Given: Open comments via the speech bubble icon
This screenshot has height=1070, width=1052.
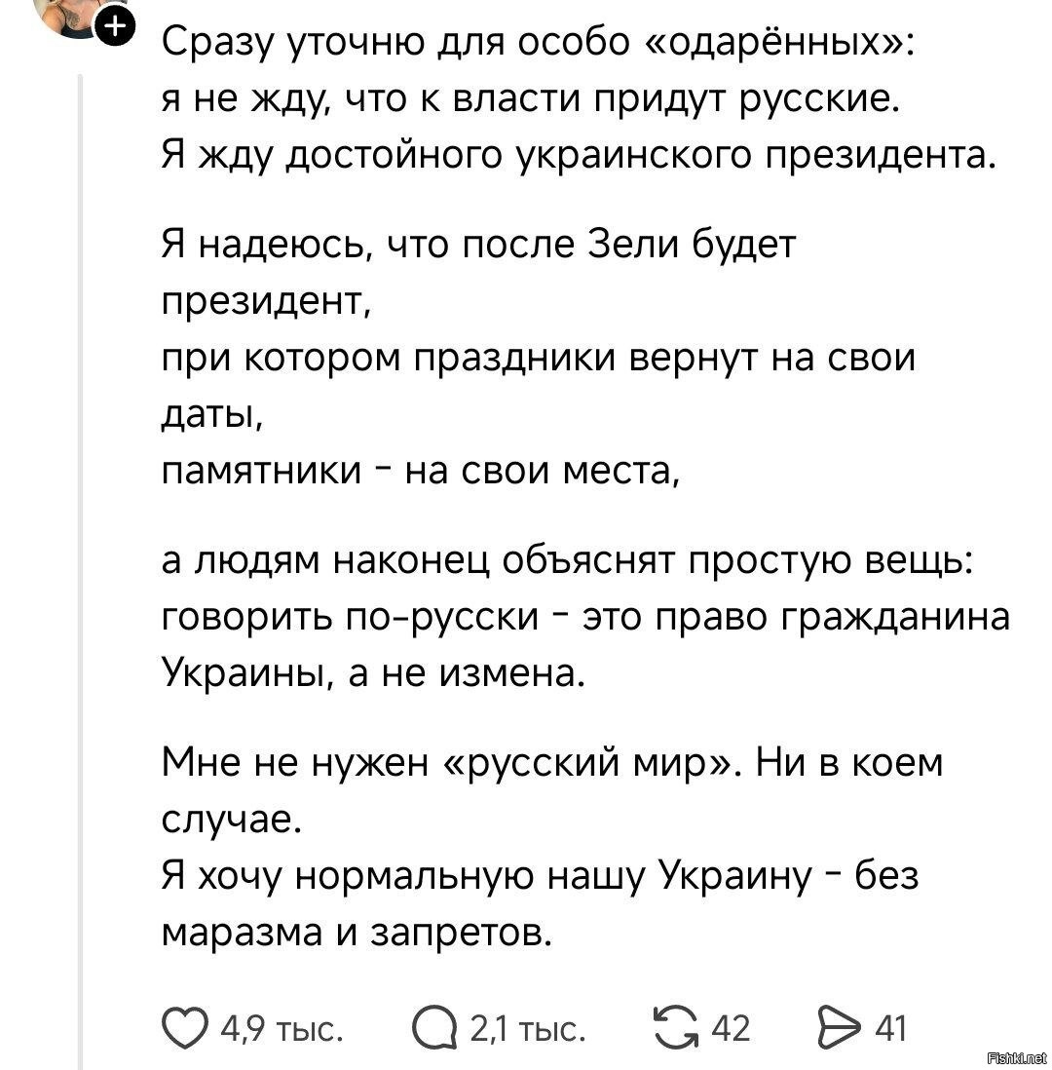Looking at the screenshot, I should click(x=434, y=1029).
